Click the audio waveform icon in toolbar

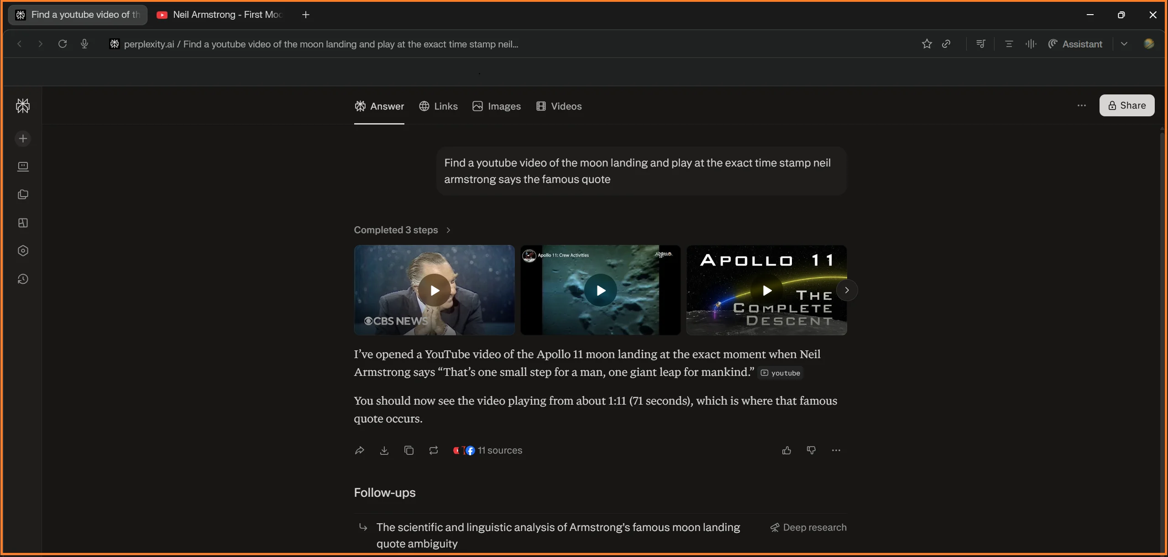[x=1031, y=44]
